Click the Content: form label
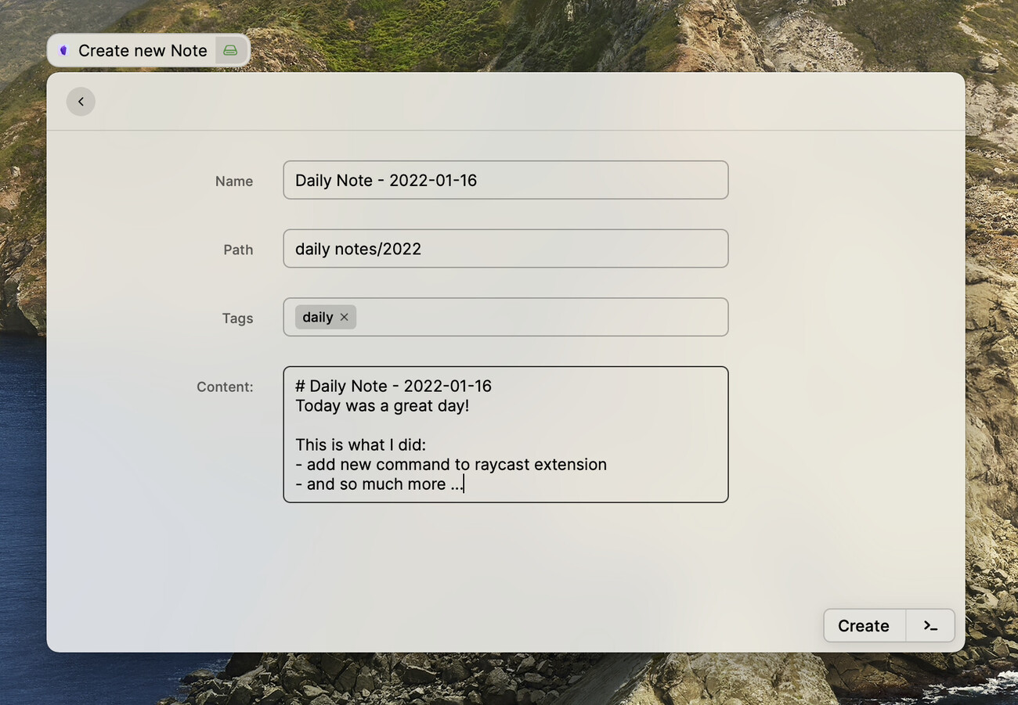The image size is (1018, 705). [225, 387]
